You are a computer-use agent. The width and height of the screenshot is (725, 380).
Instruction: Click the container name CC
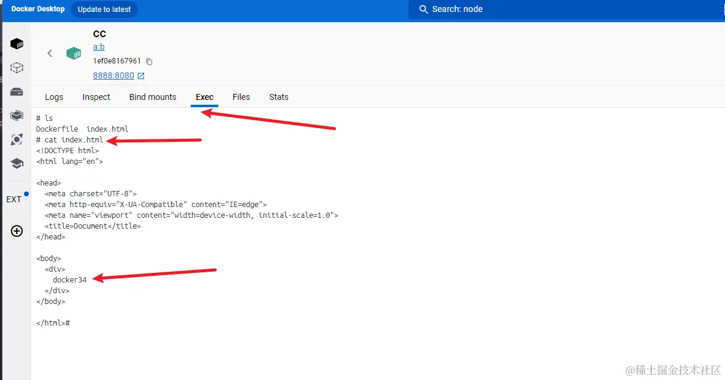point(100,34)
